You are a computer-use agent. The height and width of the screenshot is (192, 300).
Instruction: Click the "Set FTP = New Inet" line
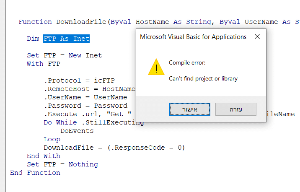(x=64, y=55)
